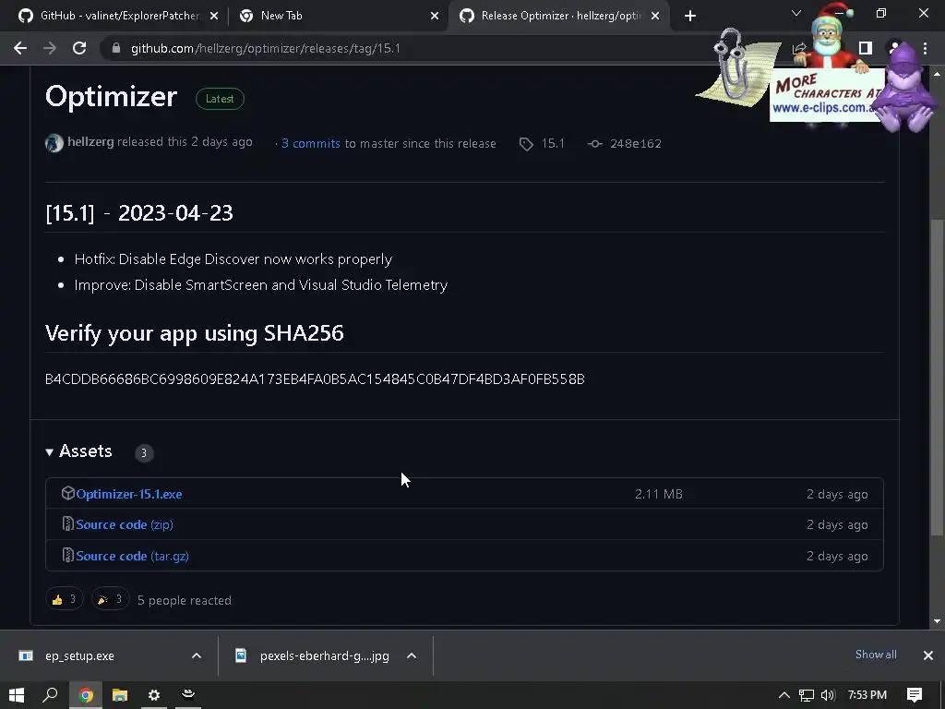Toggle the thumbs up reaction
Viewport: 945px width, 709px height.
[64, 599]
